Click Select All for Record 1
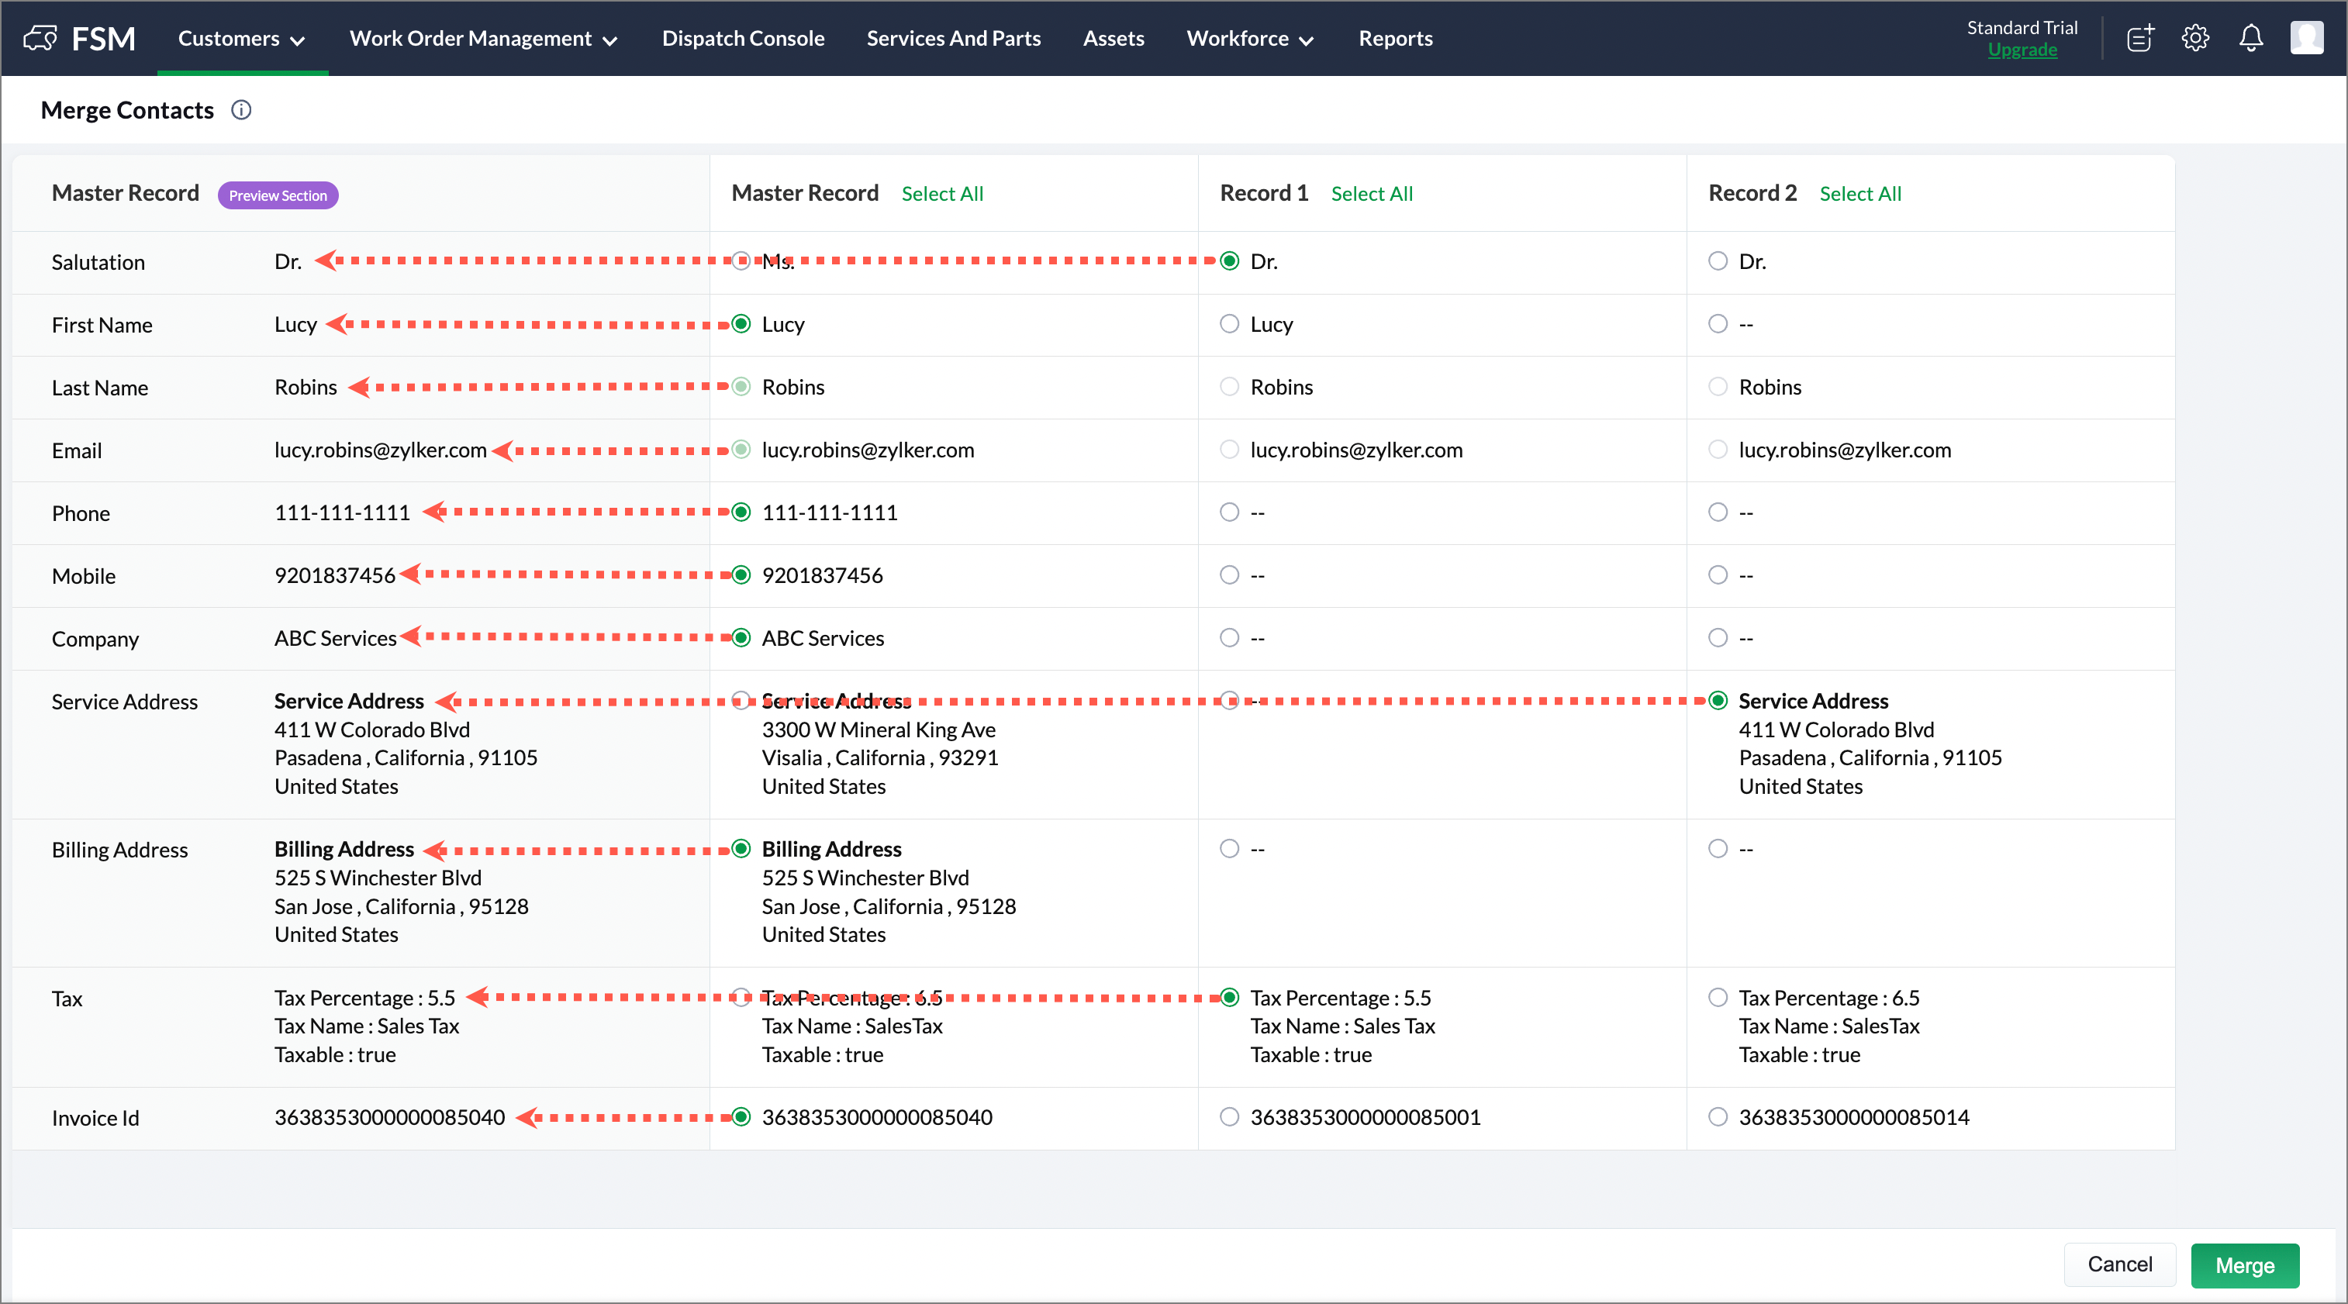 [1371, 193]
